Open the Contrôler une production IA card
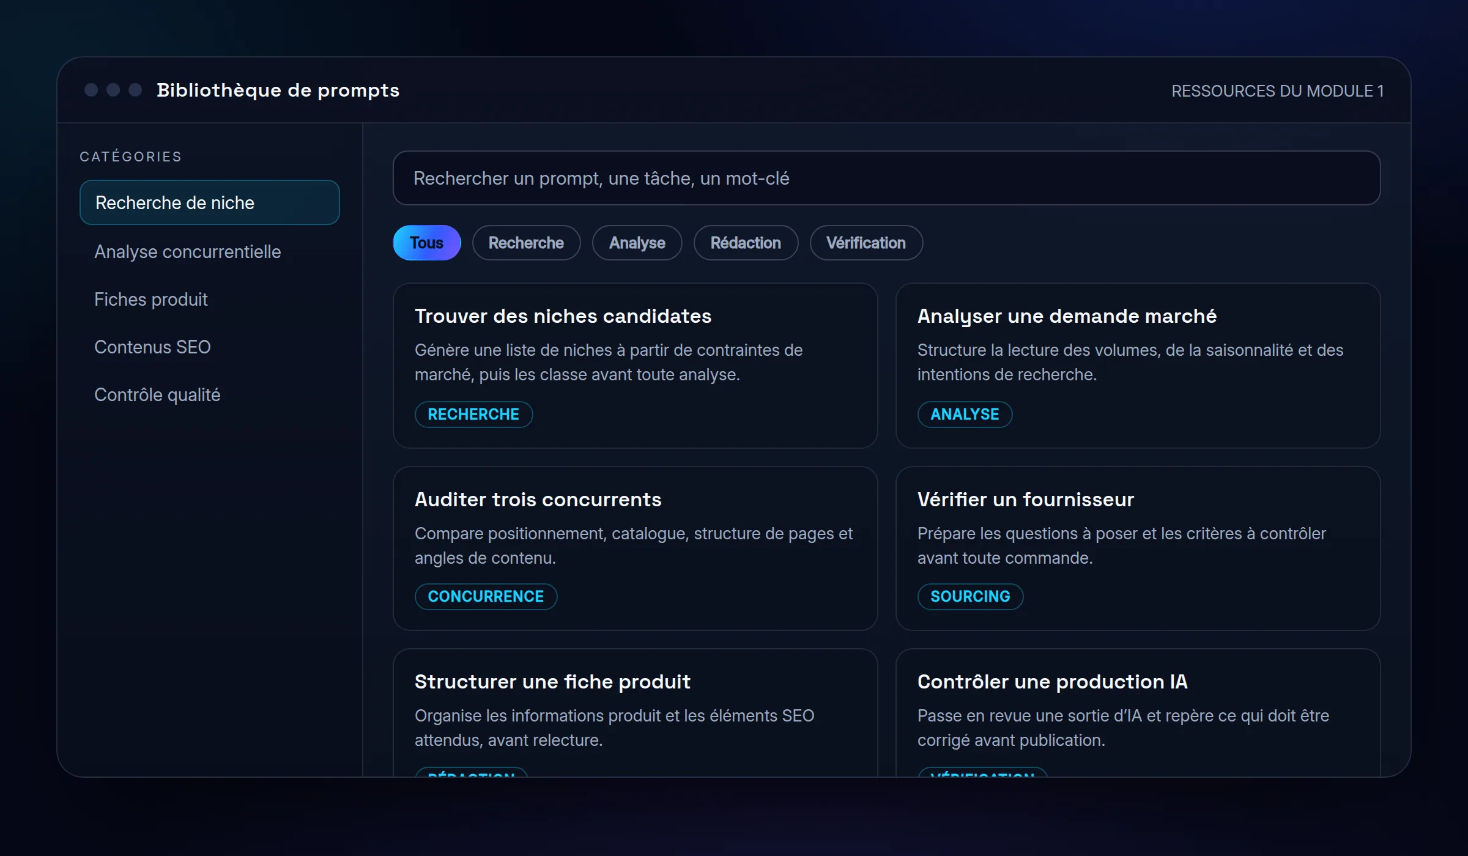 click(1138, 712)
